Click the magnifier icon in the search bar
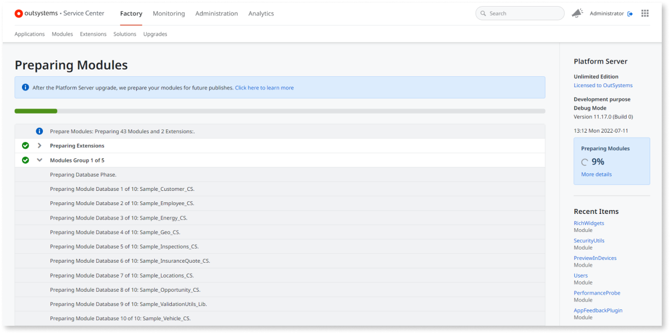Viewport: 670px width, 334px height. (483, 13)
